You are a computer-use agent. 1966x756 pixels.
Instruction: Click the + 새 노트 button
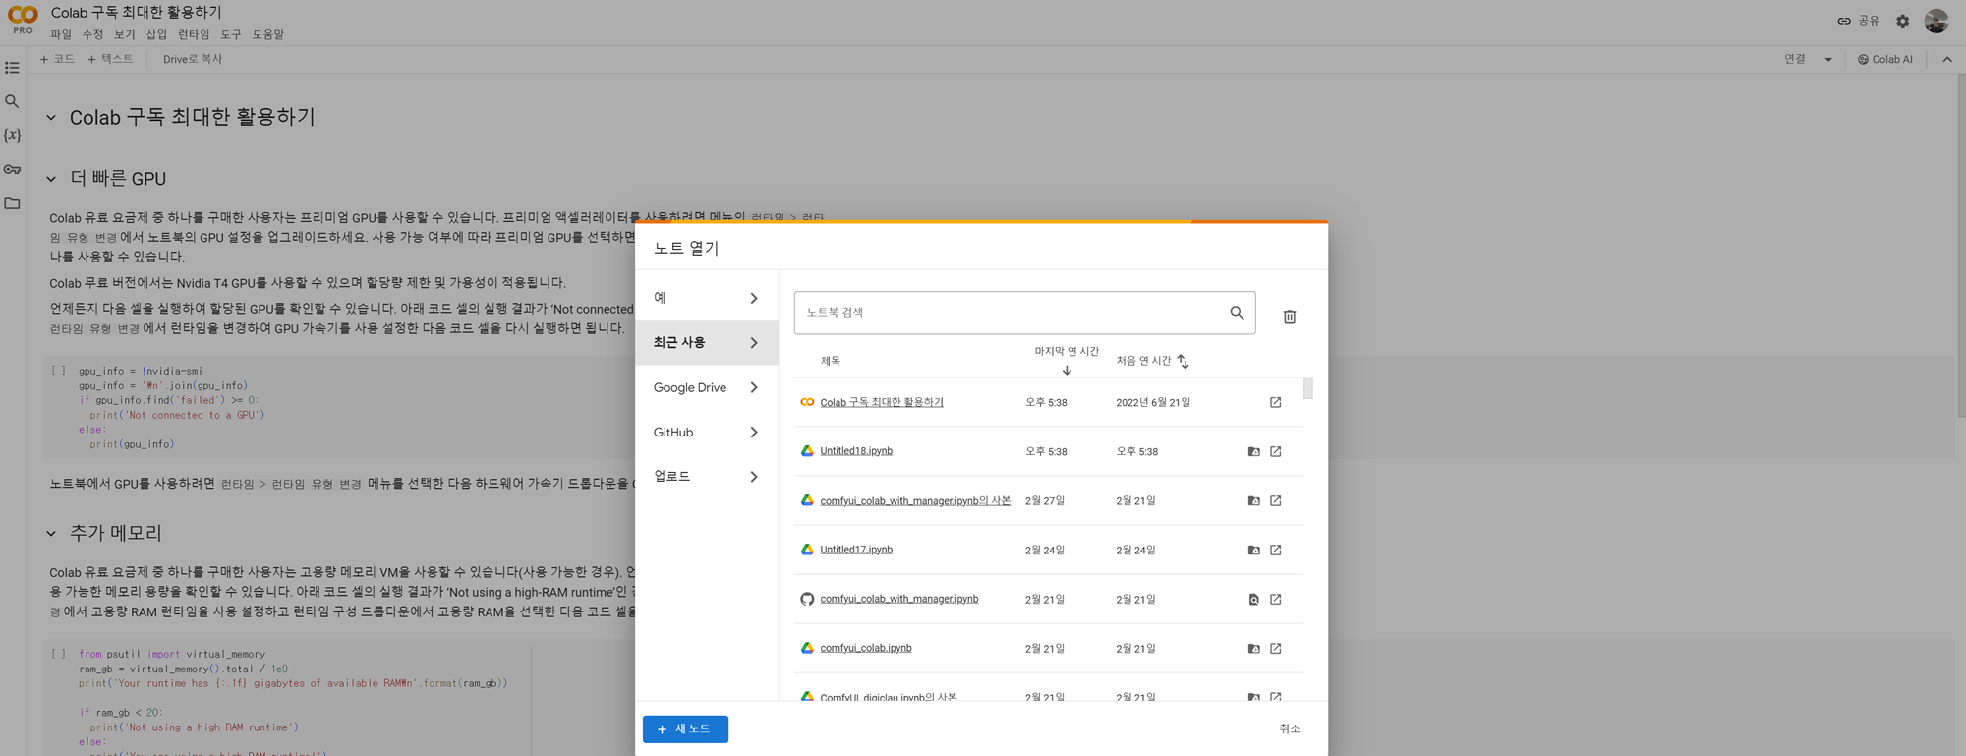685,729
